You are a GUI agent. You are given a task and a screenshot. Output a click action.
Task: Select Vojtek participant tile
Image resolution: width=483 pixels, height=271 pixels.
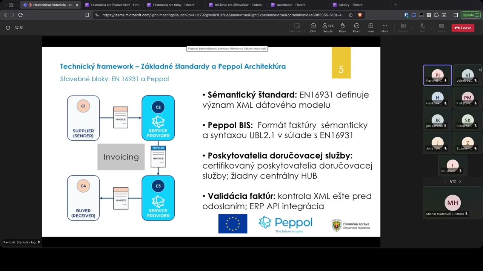coord(468,75)
